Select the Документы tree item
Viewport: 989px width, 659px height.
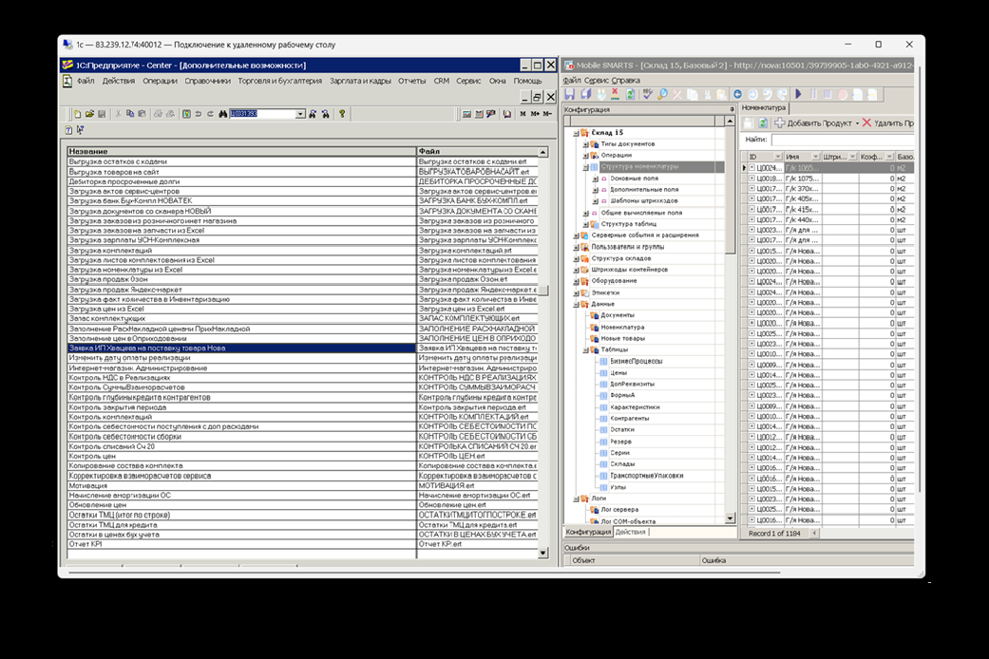click(x=618, y=315)
